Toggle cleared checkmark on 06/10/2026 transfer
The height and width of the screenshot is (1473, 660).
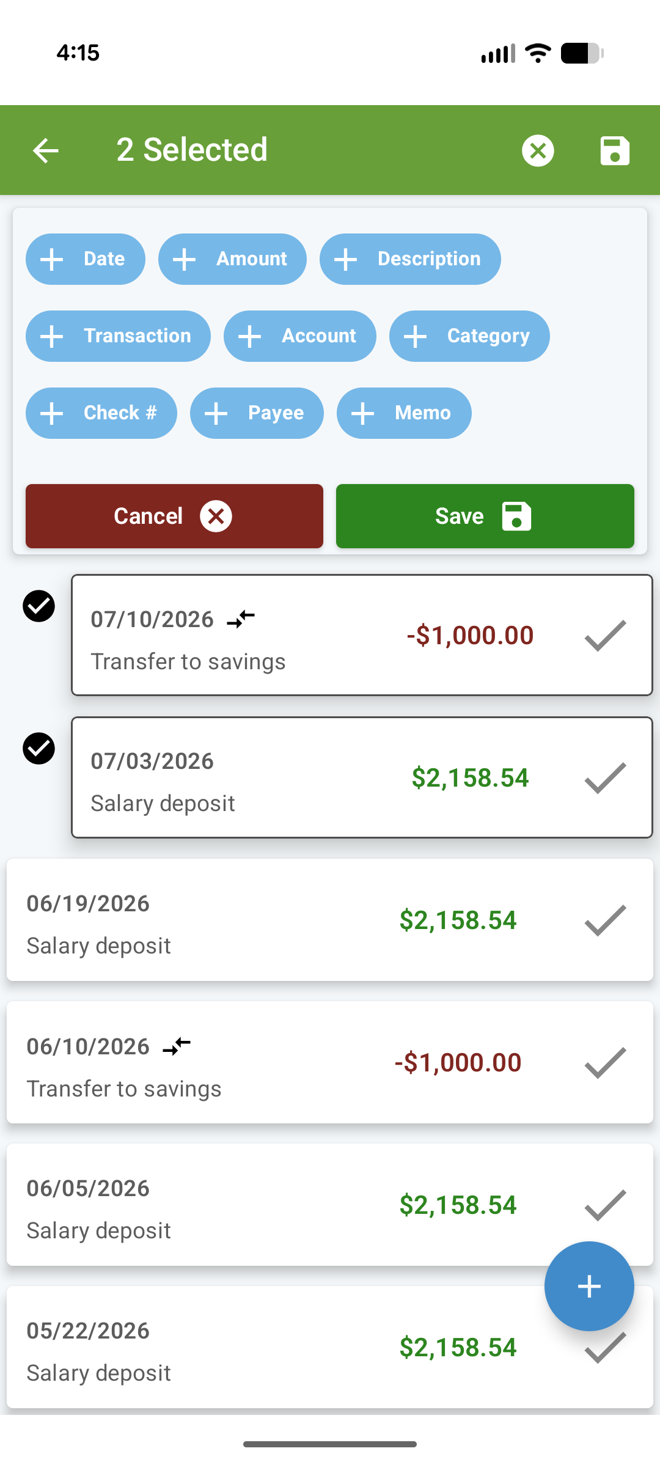(605, 1062)
